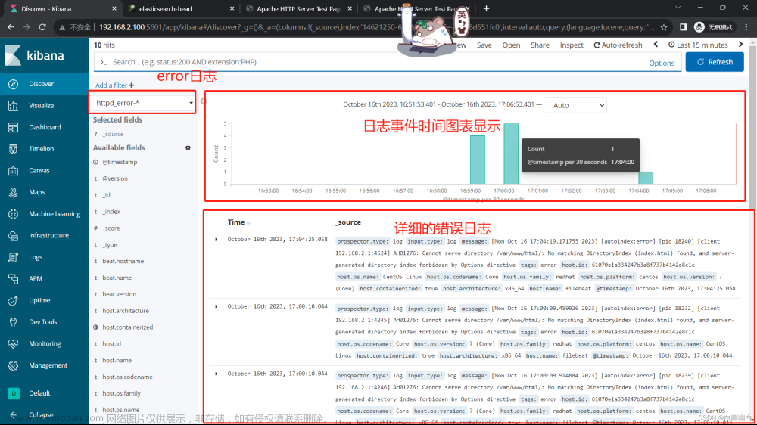This screenshot has height=425, width=757.
Task: Switch to first Apache HTTP Server Test Page tab
Action: click(x=298, y=8)
